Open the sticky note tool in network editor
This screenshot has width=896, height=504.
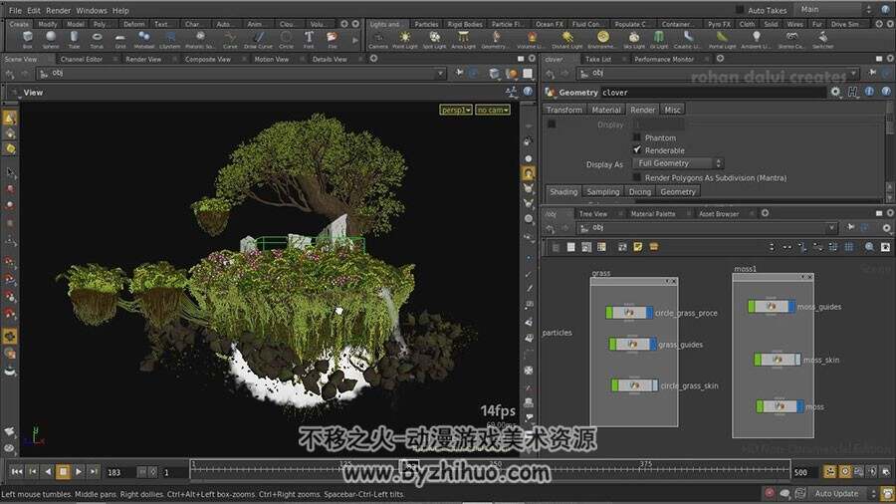coord(638,247)
